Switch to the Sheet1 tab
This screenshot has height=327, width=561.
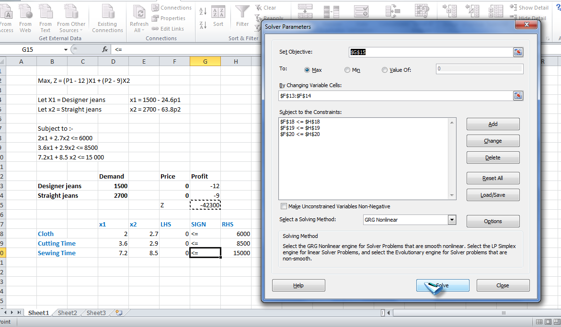pos(38,313)
